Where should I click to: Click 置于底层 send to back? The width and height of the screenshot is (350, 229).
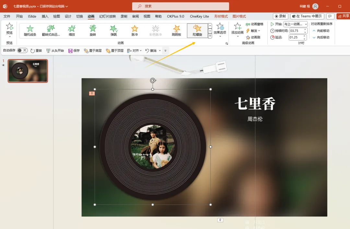point(93,51)
